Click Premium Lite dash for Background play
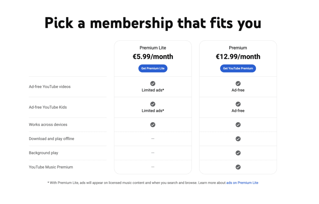This screenshot has width=319, height=204. 153,153
